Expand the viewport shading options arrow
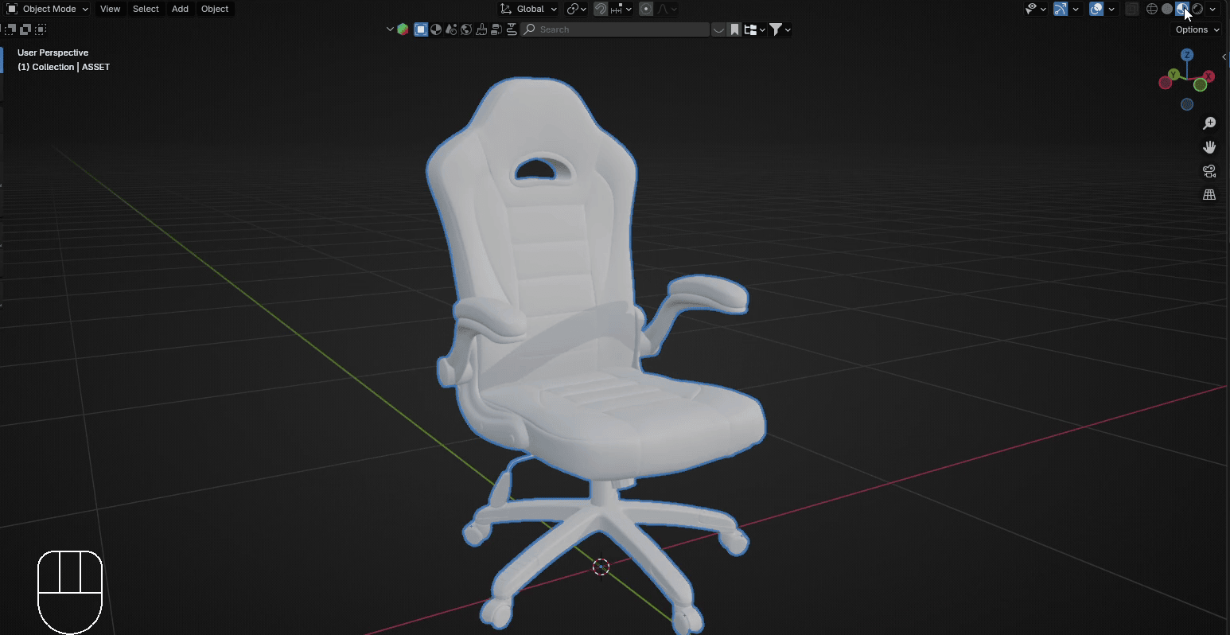The image size is (1230, 635). pyautogui.click(x=1212, y=9)
